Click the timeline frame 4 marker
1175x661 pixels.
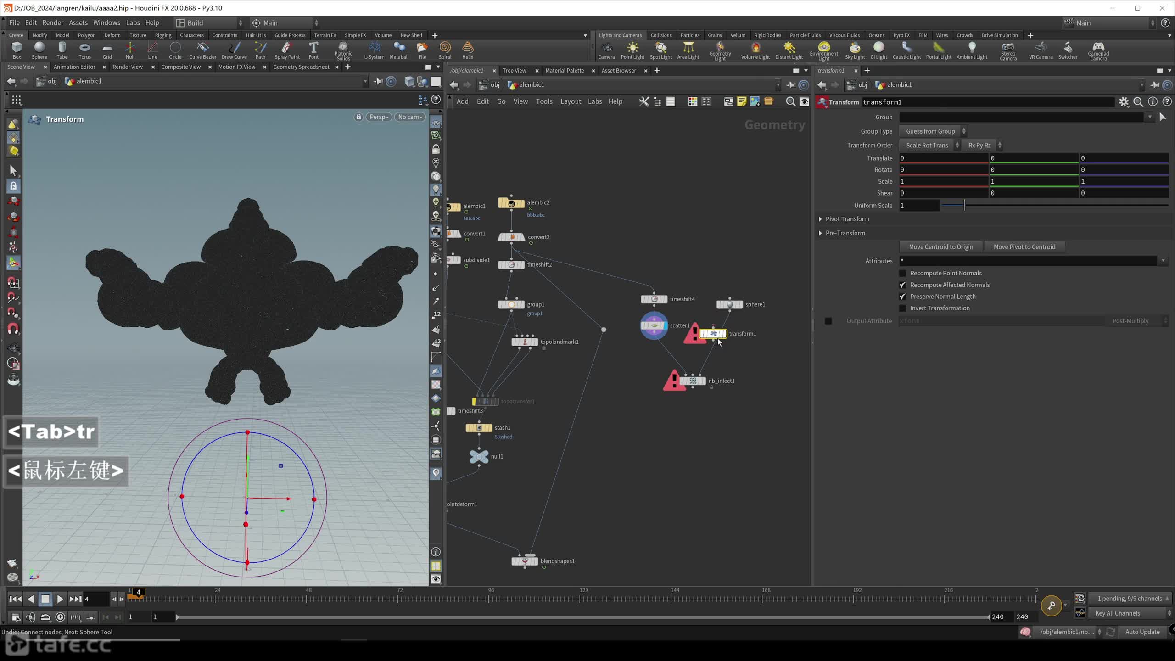click(x=138, y=593)
